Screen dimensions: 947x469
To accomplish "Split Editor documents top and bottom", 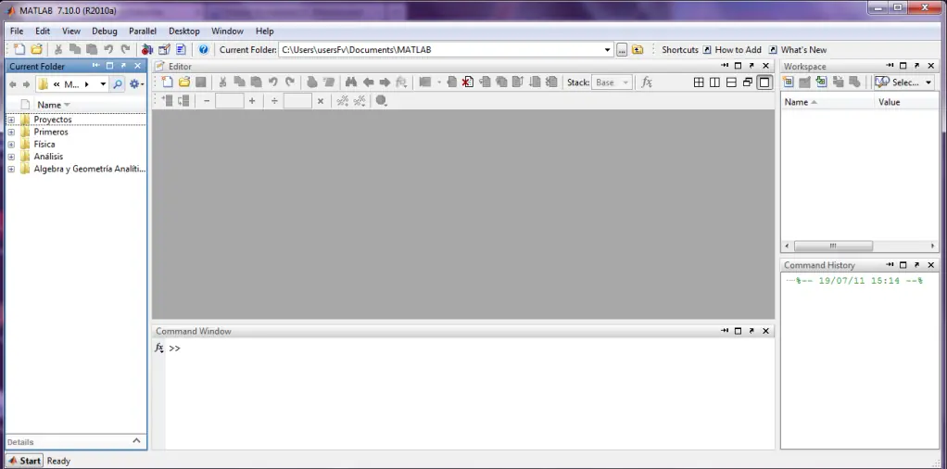I will click(x=731, y=82).
